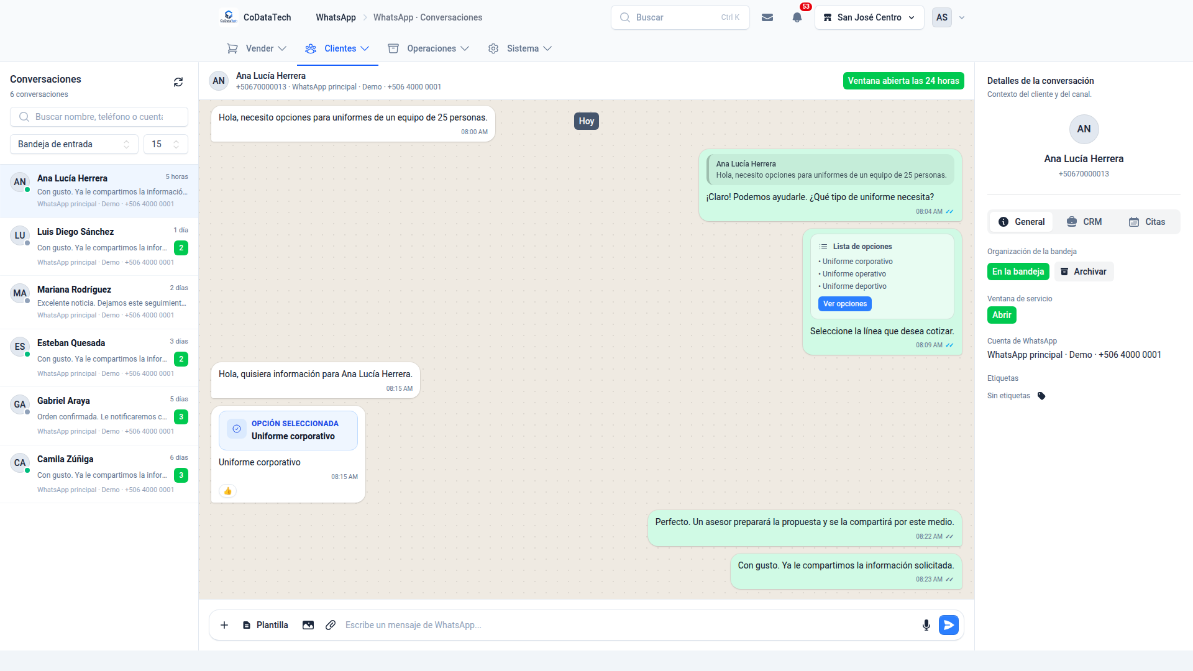Change the 15 page-size selector
1193x671 pixels.
click(166, 144)
